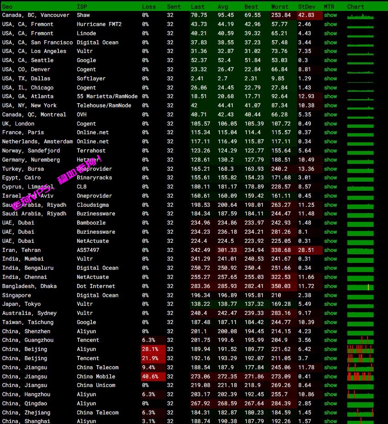
Task: Show MTR for Israel, Tel Aviv row
Action: (330, 196)
